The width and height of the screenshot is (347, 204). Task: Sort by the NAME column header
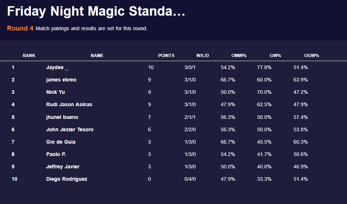(97, 56)
